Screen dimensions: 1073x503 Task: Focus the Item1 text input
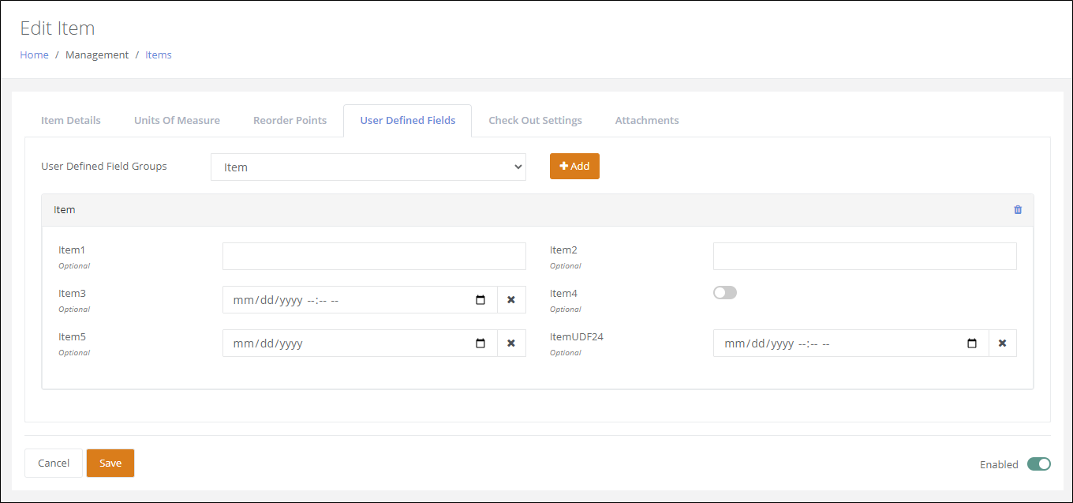[x=374, y=257]
